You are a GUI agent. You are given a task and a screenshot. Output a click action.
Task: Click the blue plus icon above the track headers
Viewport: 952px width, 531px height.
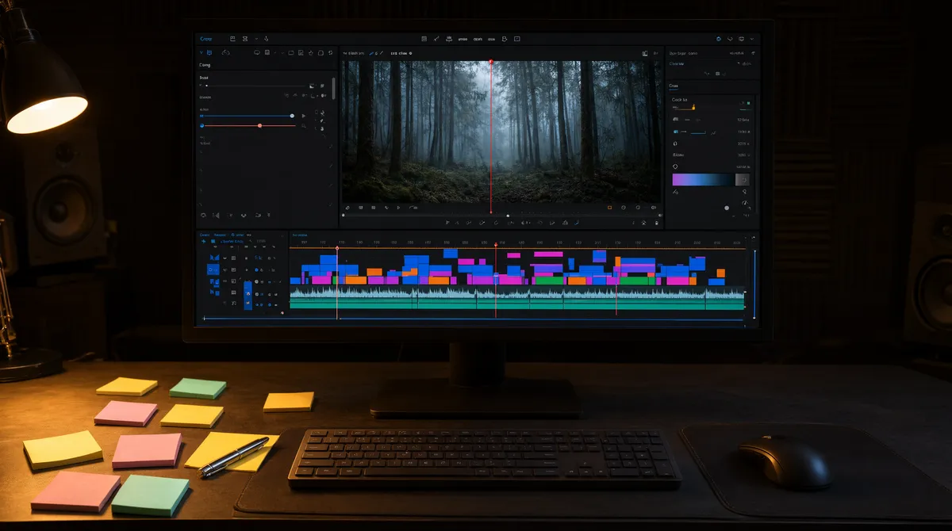point(203,241)
